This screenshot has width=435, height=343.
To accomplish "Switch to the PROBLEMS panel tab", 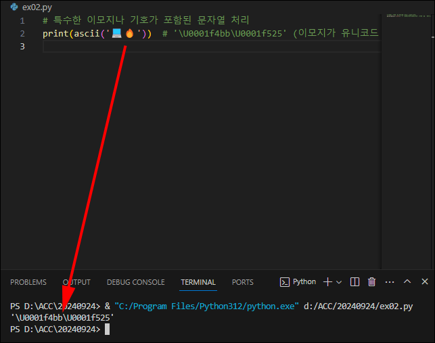I will pyautogui.click(x=28, y=282).
